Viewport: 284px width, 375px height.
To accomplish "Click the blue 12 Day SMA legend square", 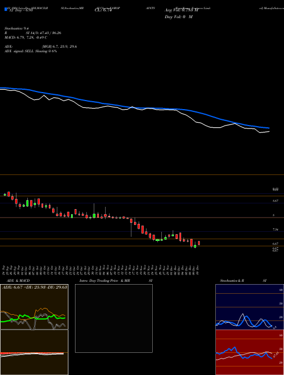I will pos(6,9).
